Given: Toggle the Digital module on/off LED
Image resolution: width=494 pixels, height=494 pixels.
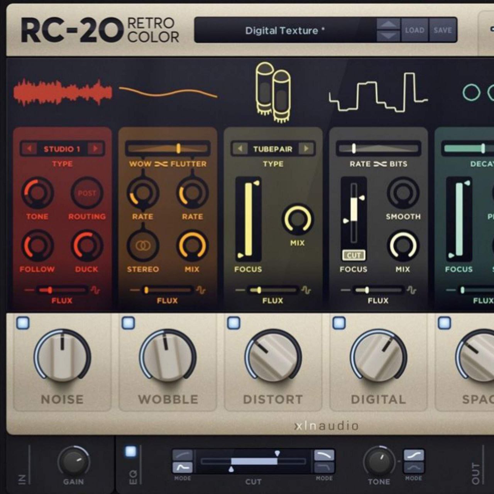Looking at the screenshot, I should pyautogui.click(x=339, y=323).
